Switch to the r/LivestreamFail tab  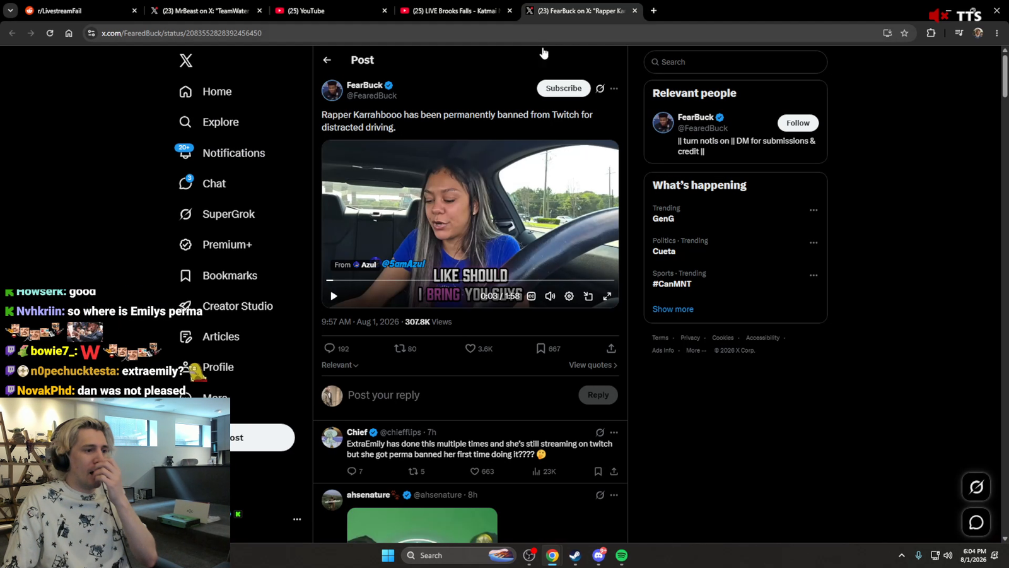(81, 11)
